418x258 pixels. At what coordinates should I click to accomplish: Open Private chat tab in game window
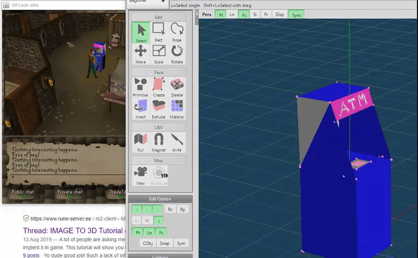click(70, 194)
